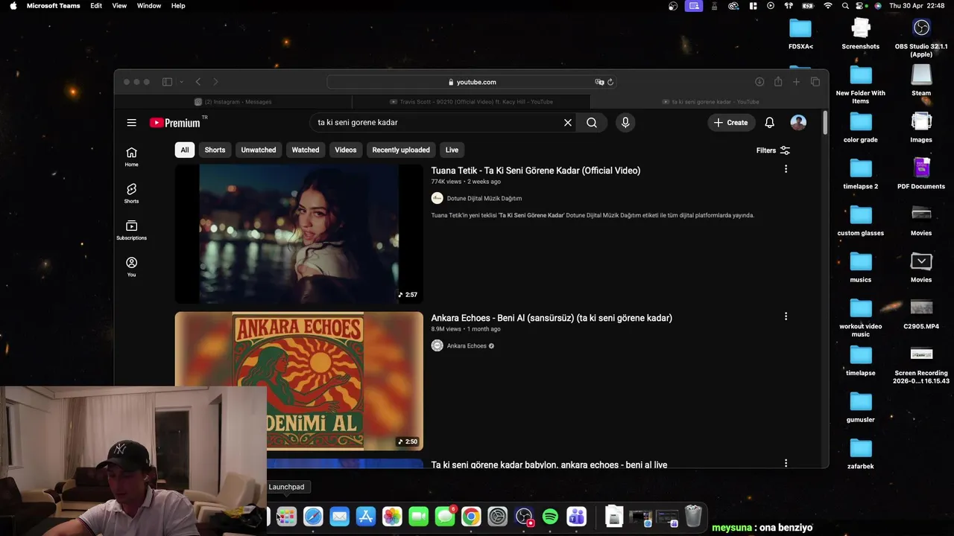Go to YouTube Premium home logo
Screen dimensions: 954x536
[175, 123]
